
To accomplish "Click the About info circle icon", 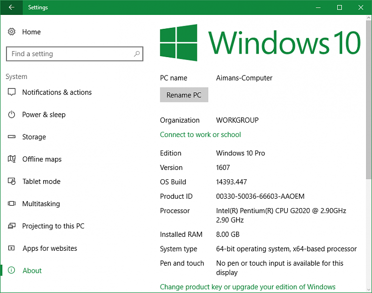I will point(11,270).
